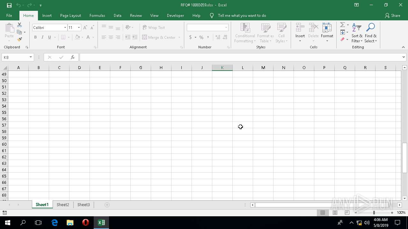408x229 pixels.
Task: Toggle Center alignment
Action: tap(111, 37)
